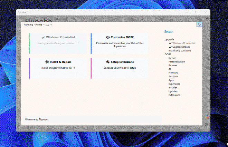Go to the Updates step
228x147 pixels.
[x=173, y=91]
